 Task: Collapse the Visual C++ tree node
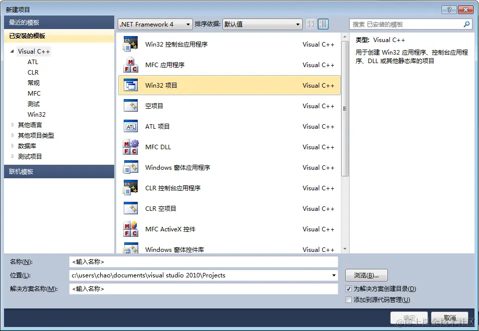pos(12,51)
